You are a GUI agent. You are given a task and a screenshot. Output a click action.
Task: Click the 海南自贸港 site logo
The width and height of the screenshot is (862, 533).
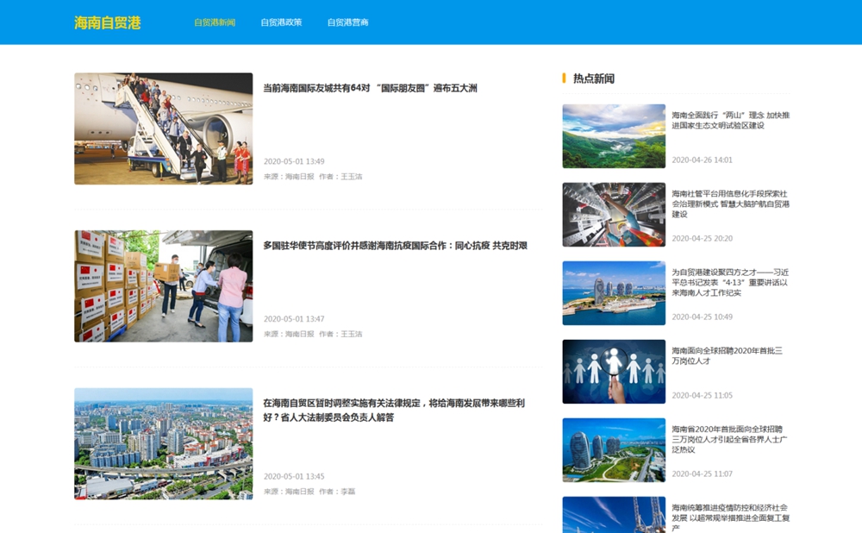point(107,22)
